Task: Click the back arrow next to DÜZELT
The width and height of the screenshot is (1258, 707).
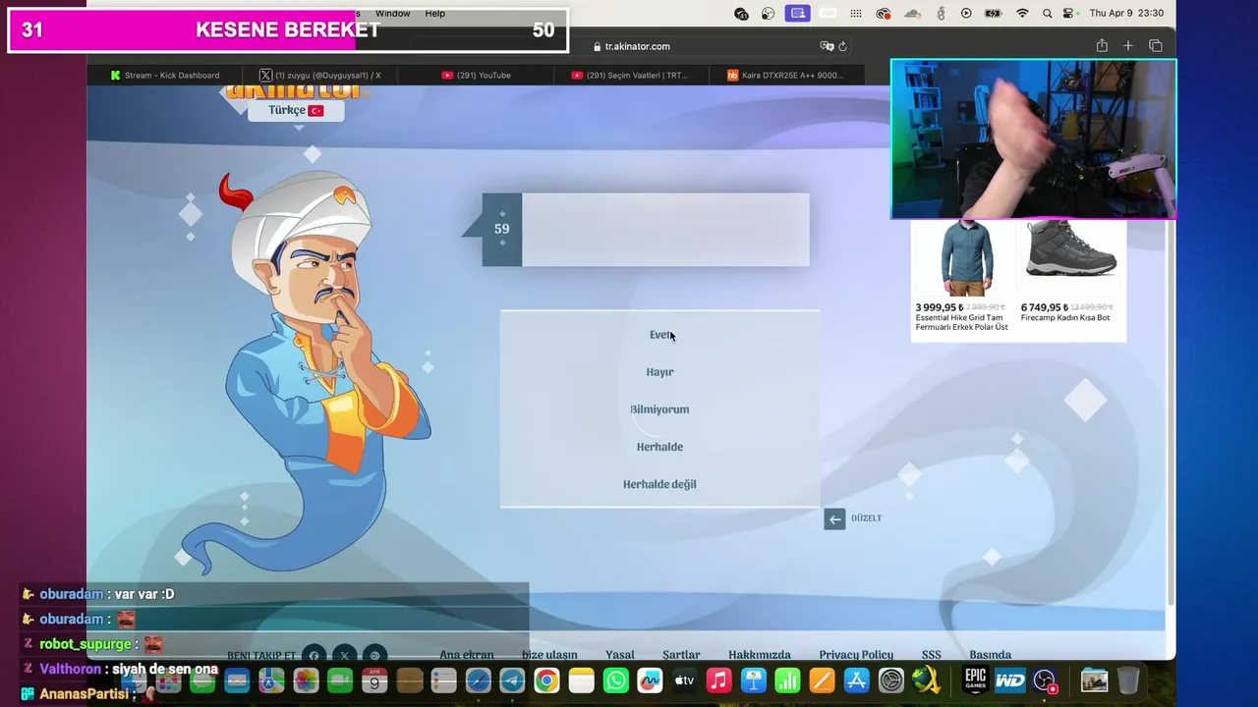Action: [x=834, y=519]
